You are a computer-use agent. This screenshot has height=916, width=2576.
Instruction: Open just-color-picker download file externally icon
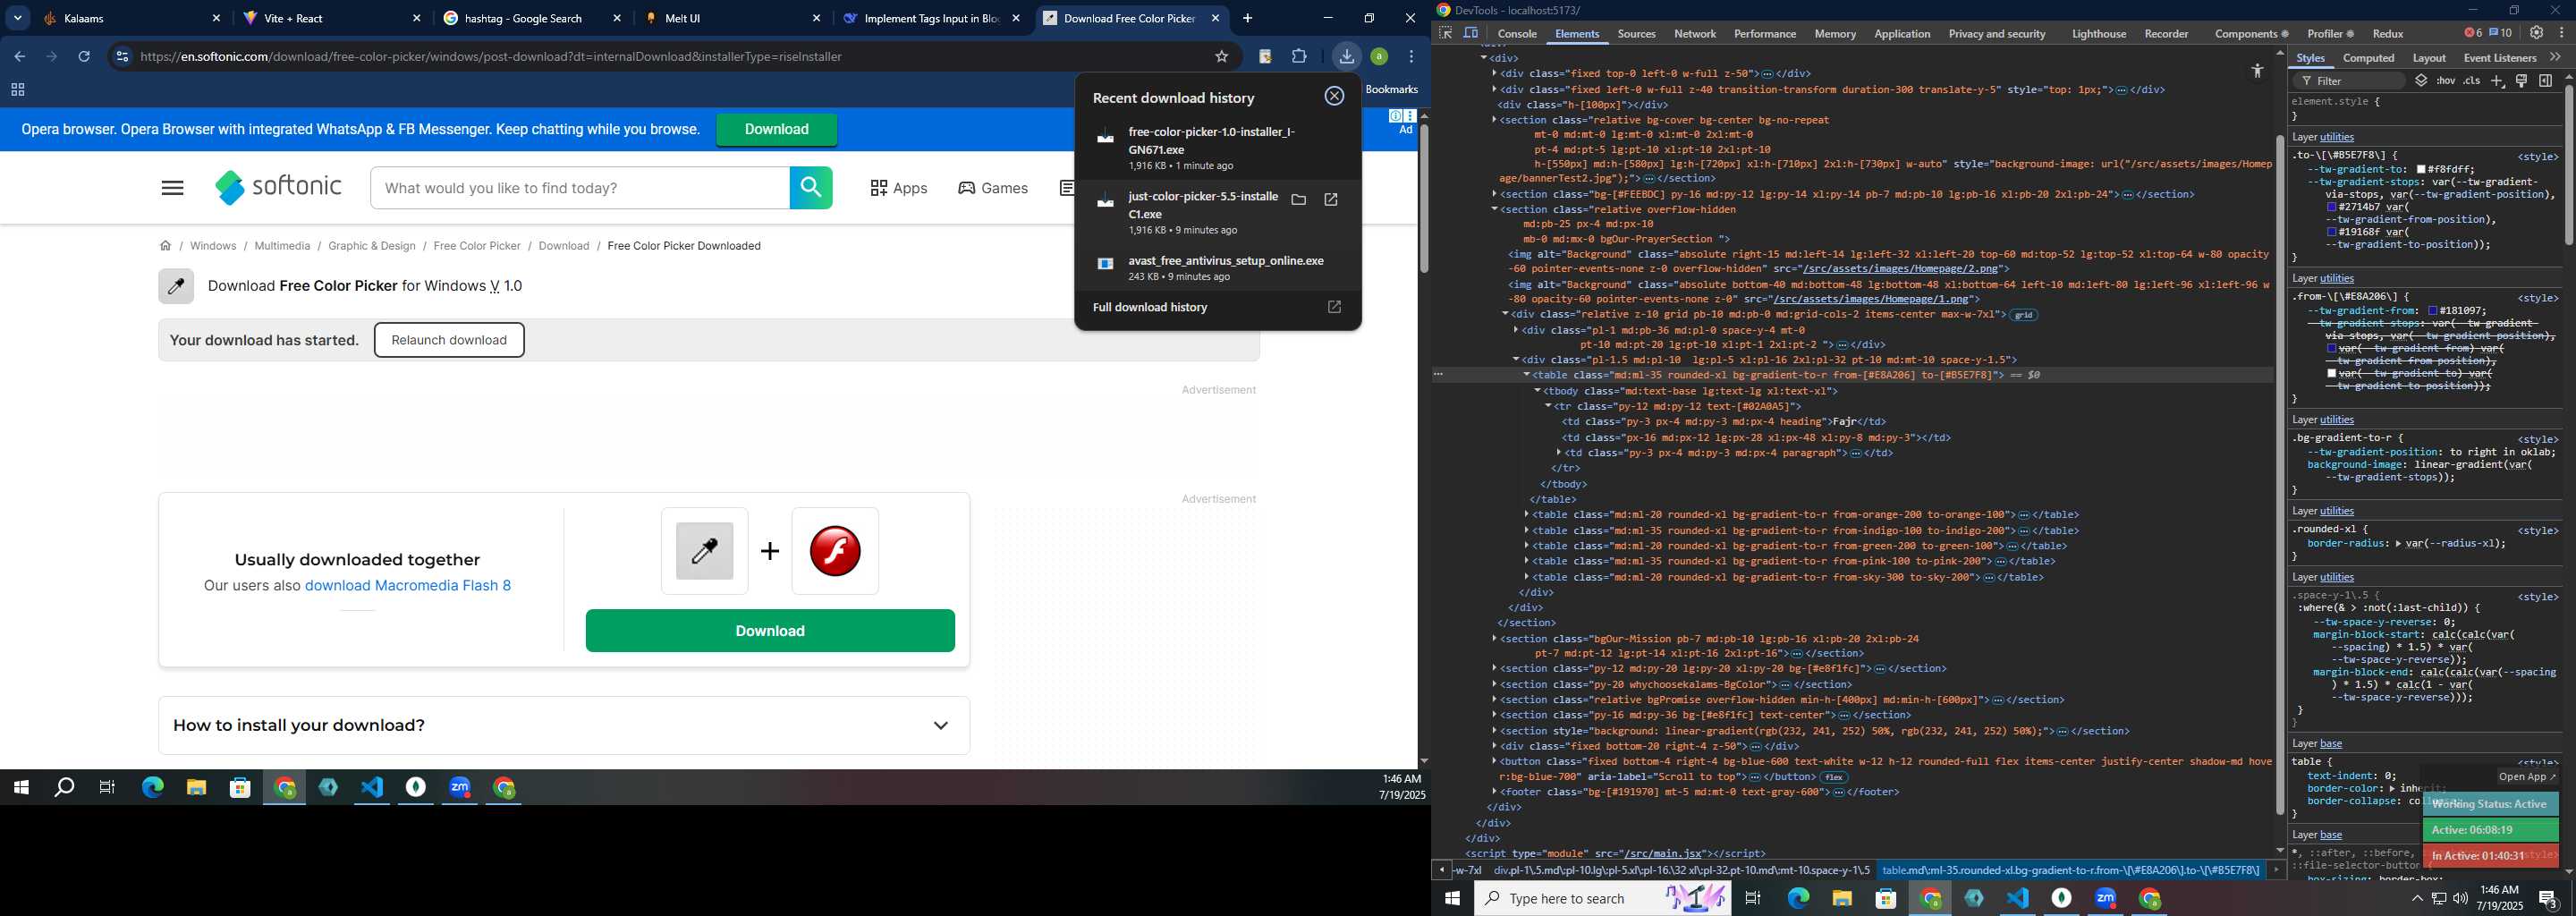[x=1331, y=200]
